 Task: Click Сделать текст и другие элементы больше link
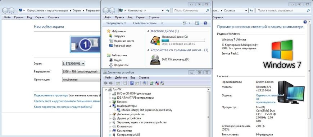[67, 101]
